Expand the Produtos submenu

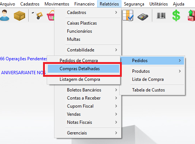pos(153,71)
